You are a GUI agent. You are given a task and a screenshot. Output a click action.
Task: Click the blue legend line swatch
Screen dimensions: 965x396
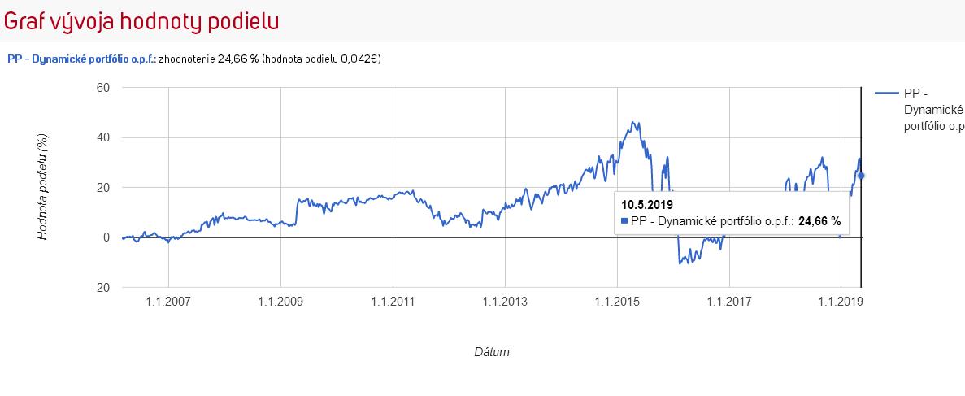pyautogui.click(x=886, y=93)
